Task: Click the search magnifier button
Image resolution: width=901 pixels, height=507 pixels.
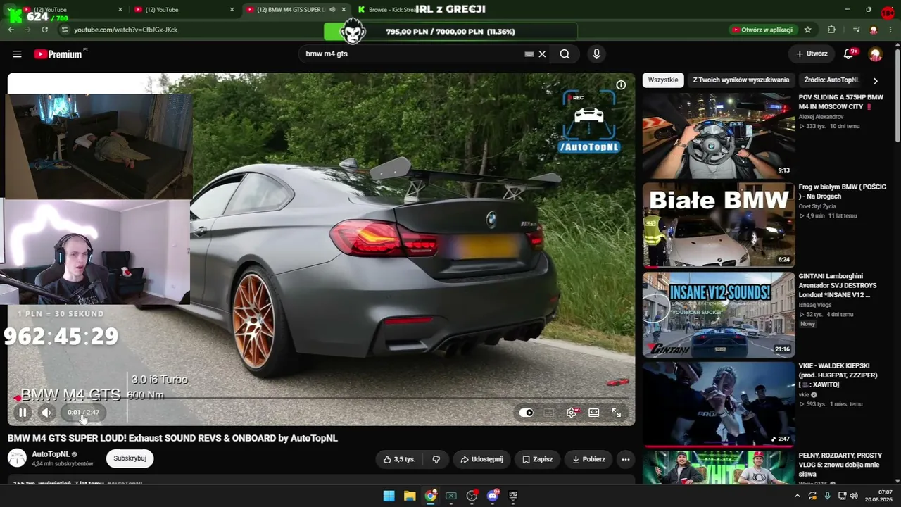Action: click(565, 54)
